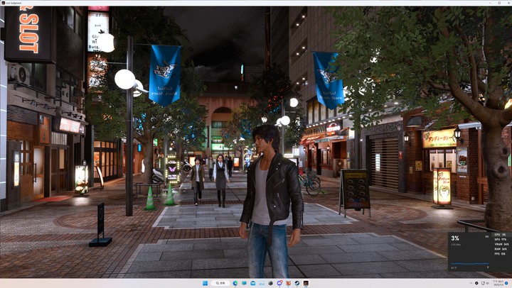Open the dark round taskbar app icon

270,283
